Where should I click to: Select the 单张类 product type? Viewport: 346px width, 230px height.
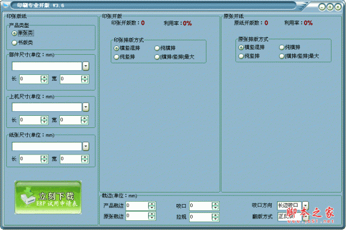[22, 33]
